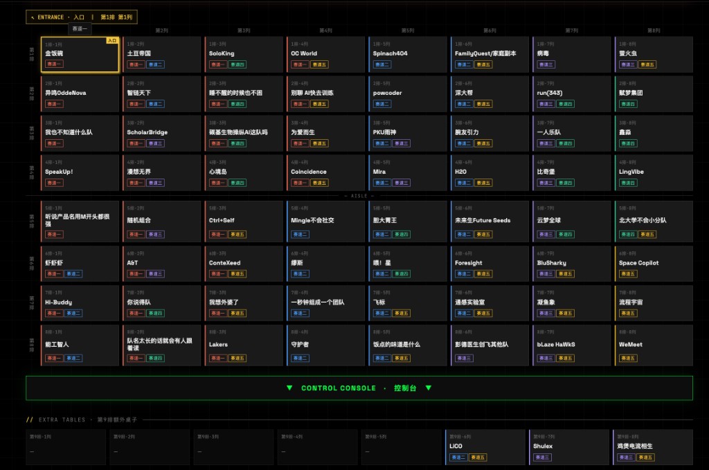Viewport: 709px width, 470px height.
Task: Click the Coincidence team name
Action: point(308,172)
